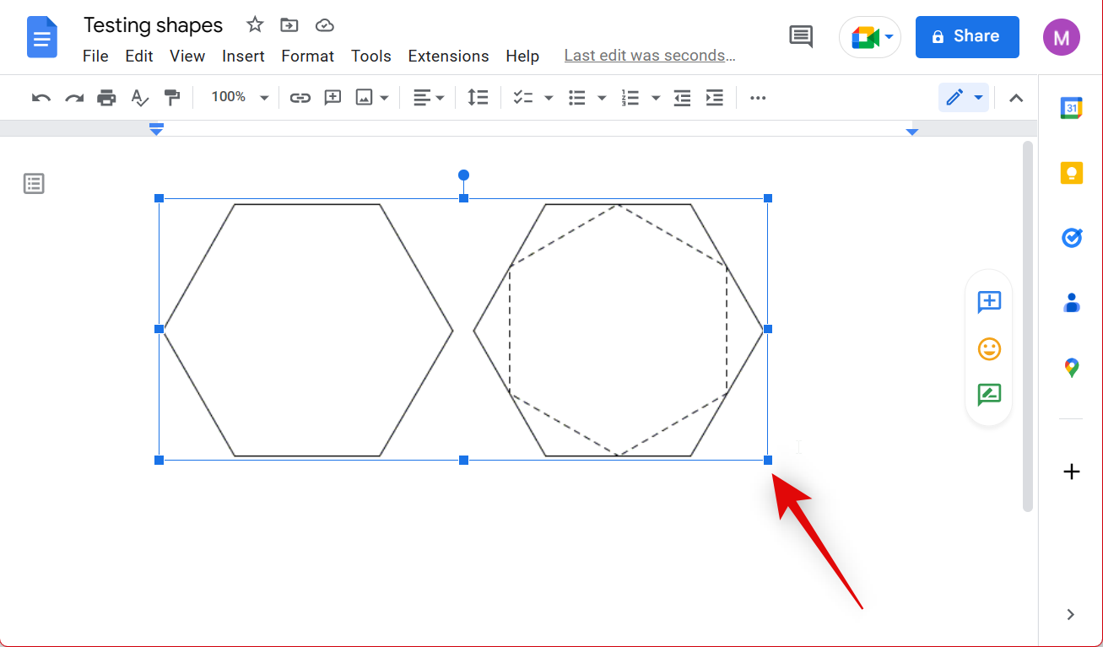Show more toolbar options

pyautogui.click(x=758, y=98)
